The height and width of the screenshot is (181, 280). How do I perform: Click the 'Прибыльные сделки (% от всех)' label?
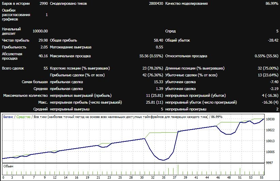tap(77, 75)
